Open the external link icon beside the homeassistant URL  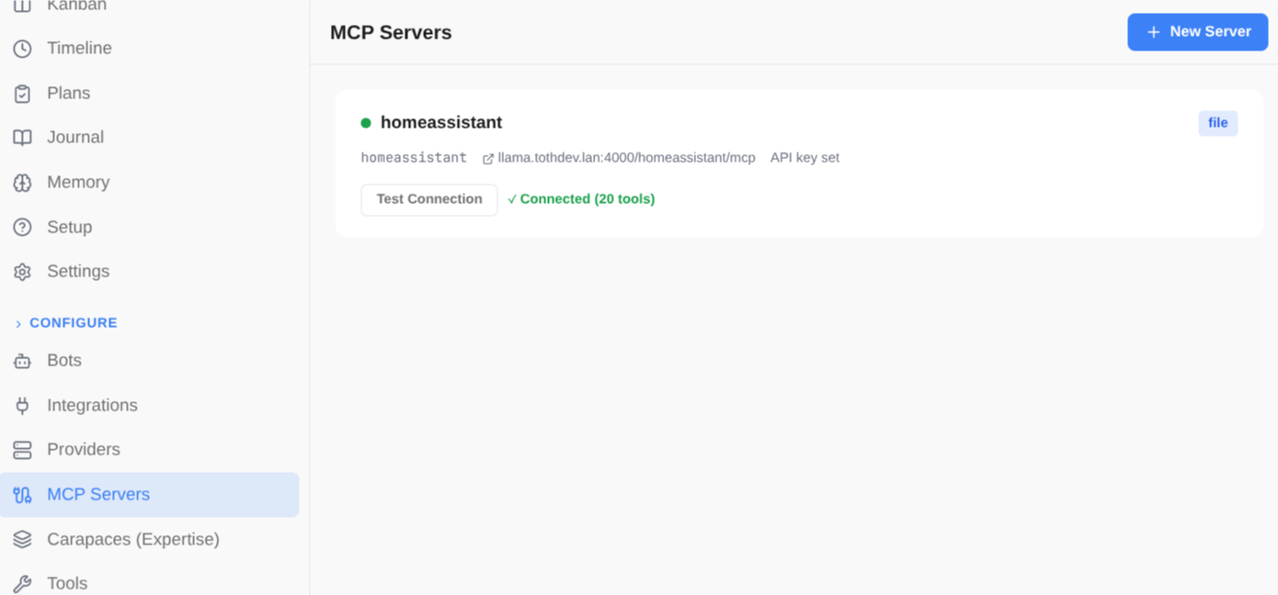[x=486, y=157]
